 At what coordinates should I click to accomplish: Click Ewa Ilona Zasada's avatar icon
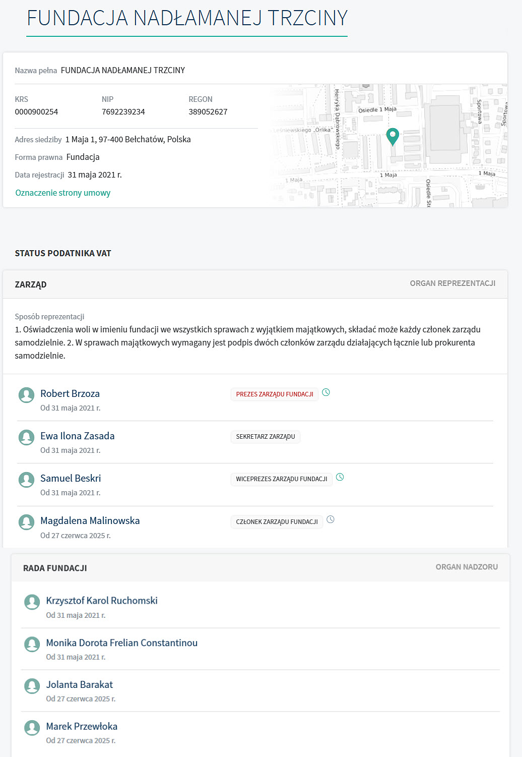click(x=26, y=437)
